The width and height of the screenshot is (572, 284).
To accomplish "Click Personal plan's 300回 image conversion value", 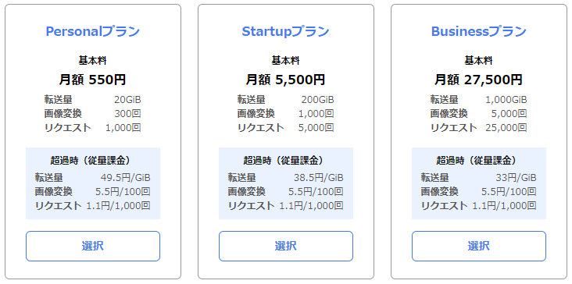I will click(x=127, y=114).
